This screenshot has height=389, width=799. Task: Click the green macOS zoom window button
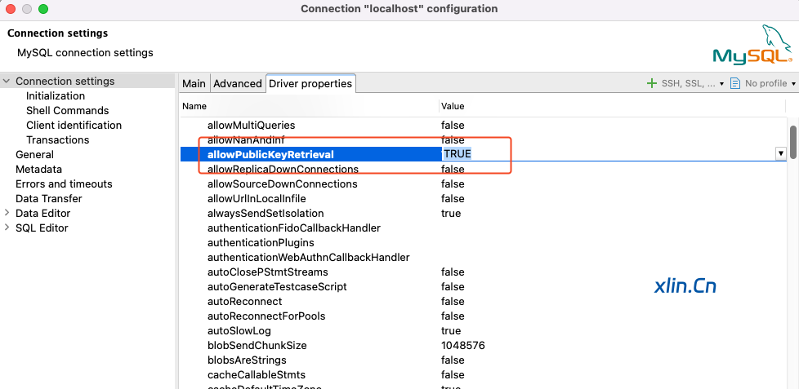43,9
